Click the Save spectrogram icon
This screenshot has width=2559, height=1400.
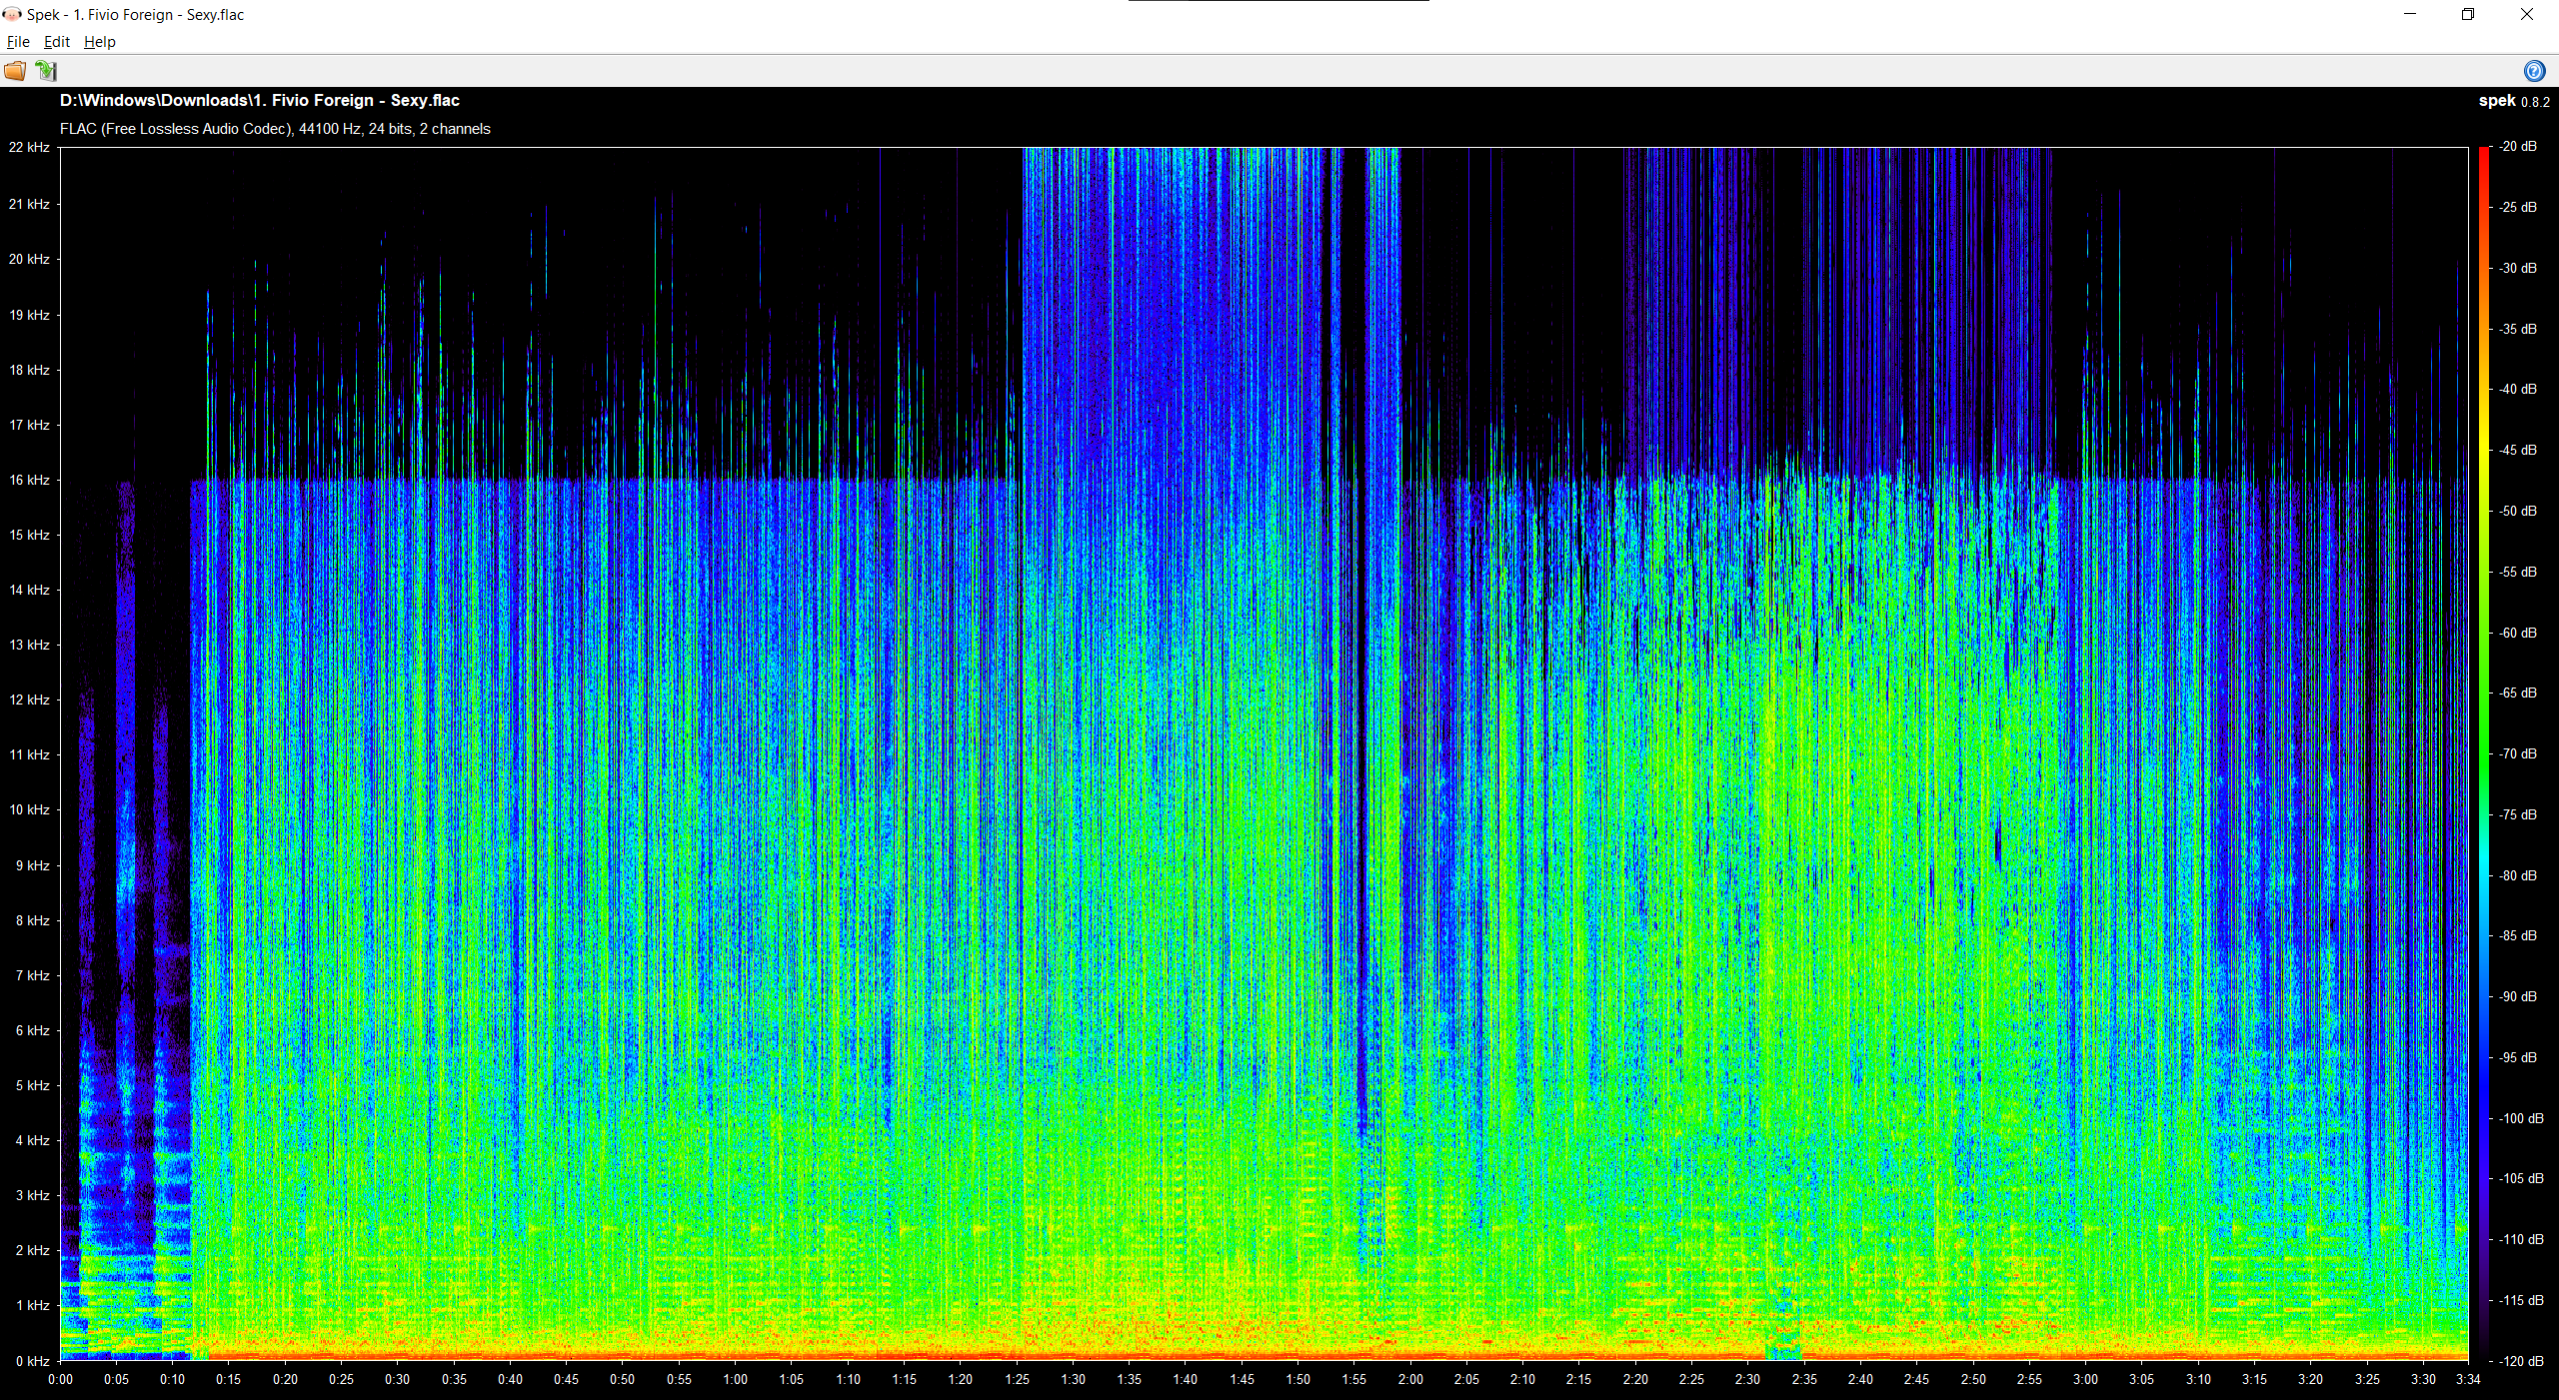point(46,71)
